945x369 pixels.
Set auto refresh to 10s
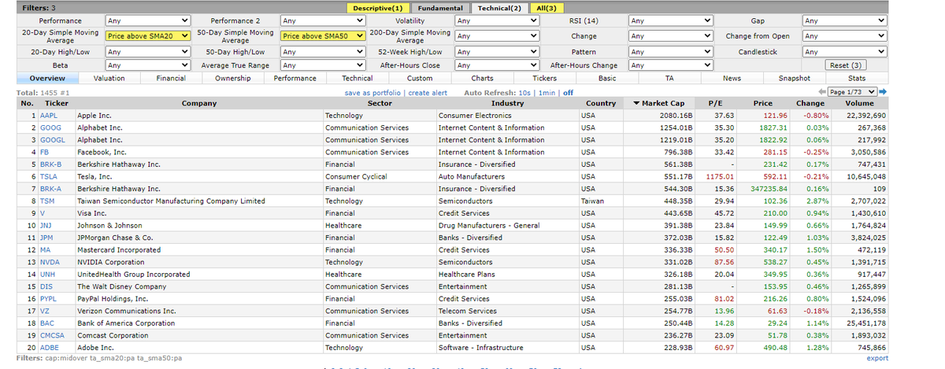coord(524,93)
